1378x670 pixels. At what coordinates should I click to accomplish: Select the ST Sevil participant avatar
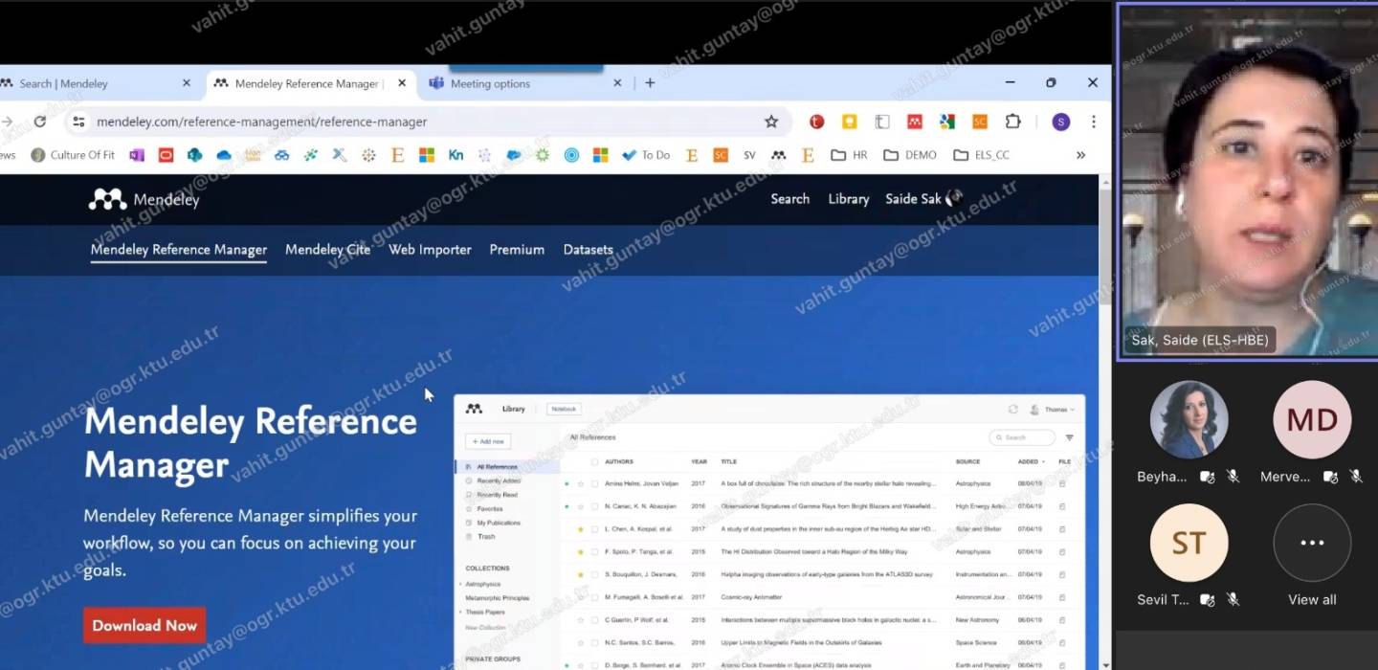click(1189, 543)
